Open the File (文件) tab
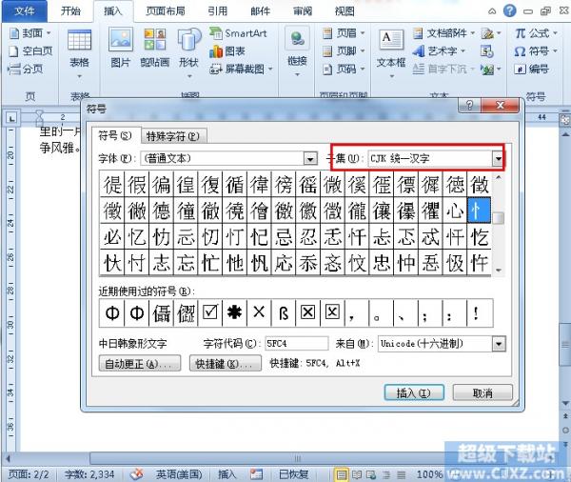571x482 pixels. tap(25, 11)
